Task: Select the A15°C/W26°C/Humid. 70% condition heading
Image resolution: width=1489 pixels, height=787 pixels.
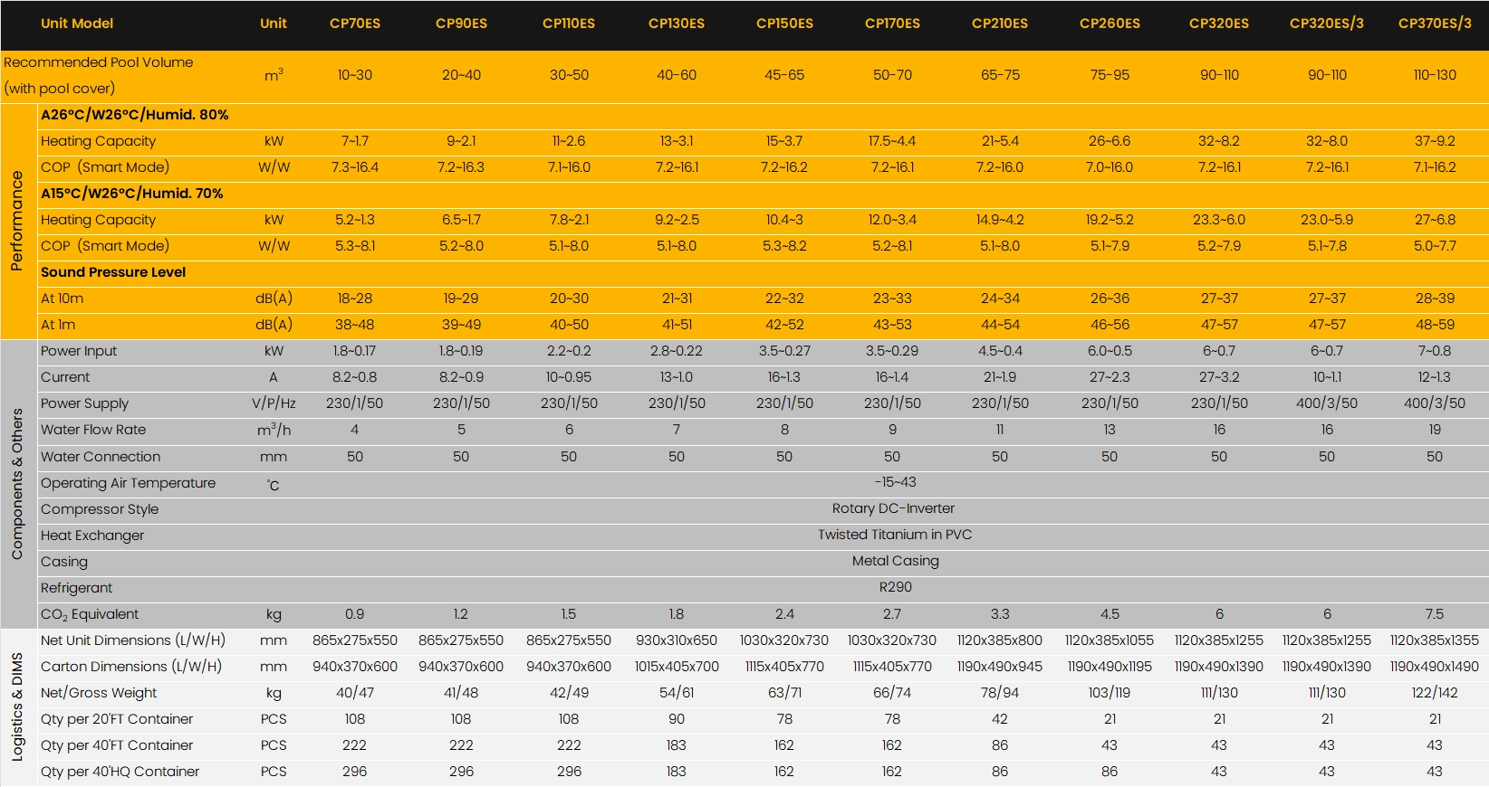Action: pos(131,194)
